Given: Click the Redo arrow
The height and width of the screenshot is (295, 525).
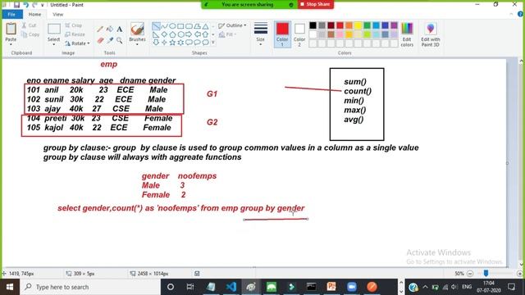Looking at the screenshot, I should point(34,5).
